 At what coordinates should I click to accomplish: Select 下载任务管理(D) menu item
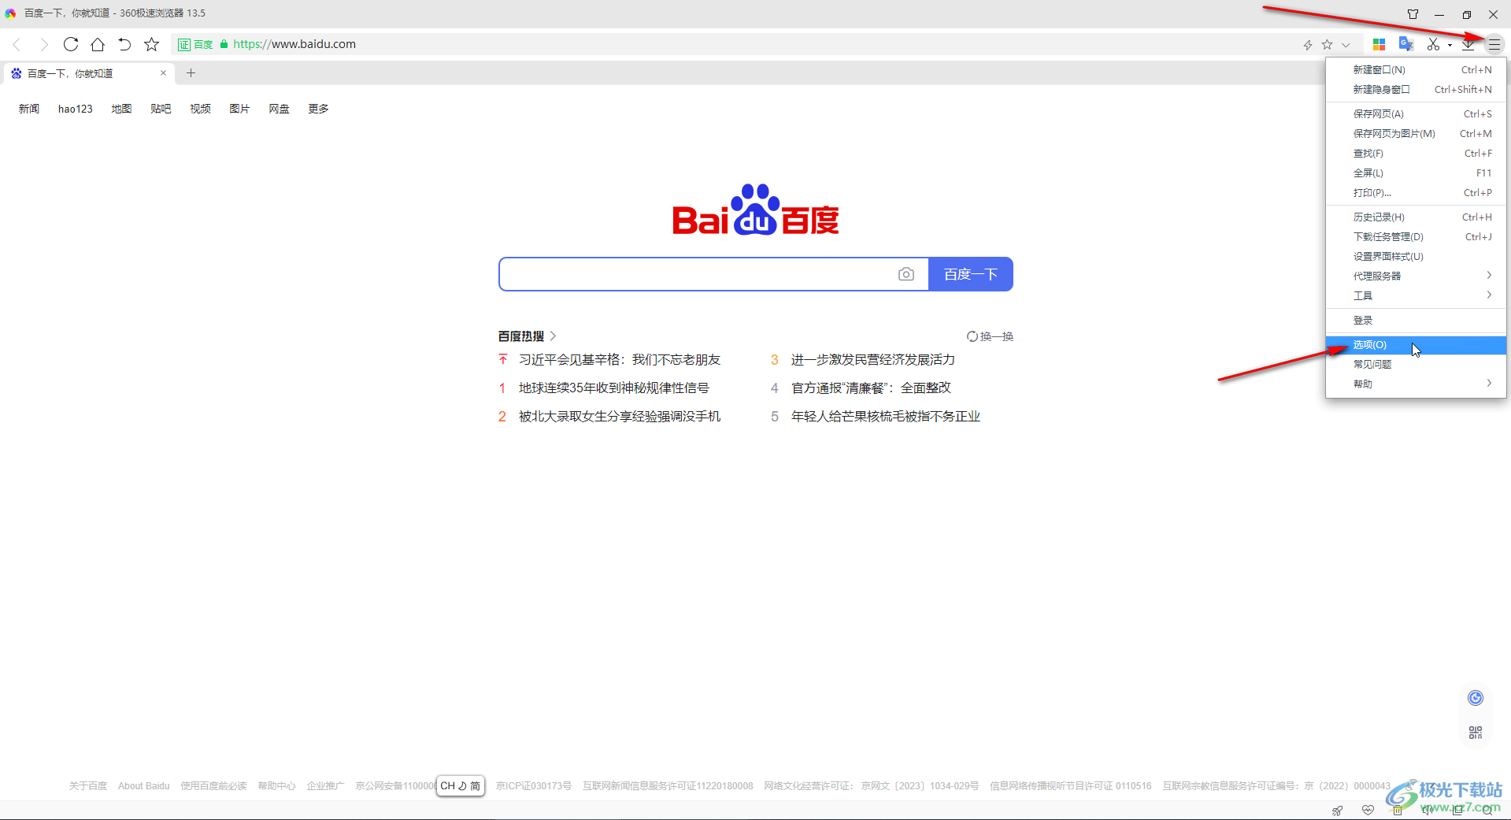pyautogui.click(x=1416, y=237)
